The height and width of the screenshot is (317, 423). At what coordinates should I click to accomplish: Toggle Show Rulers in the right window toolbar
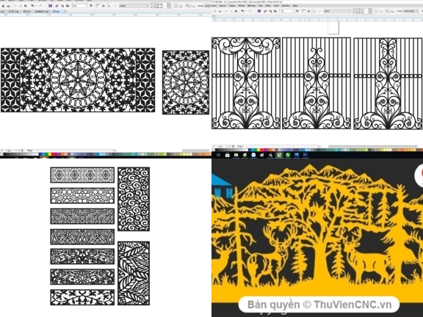(304, 11)
